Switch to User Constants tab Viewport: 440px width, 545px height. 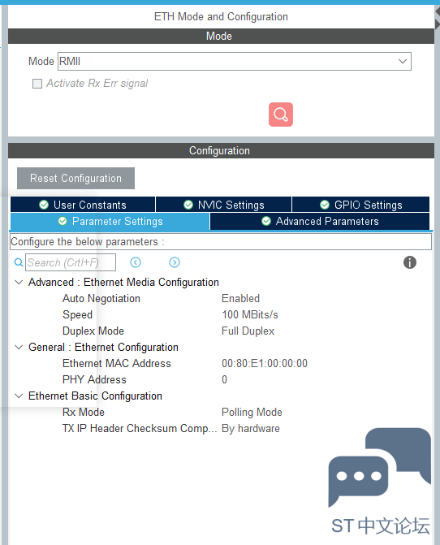(83, 205)
